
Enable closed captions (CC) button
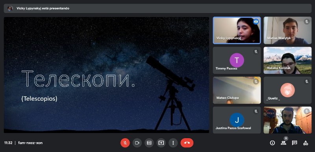149,143
